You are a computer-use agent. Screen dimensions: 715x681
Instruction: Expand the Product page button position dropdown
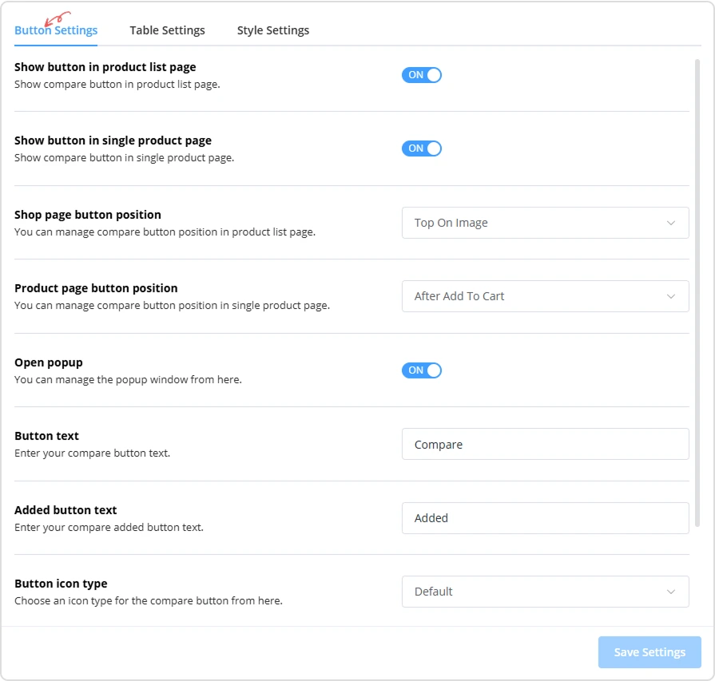[x=546, y=296]
